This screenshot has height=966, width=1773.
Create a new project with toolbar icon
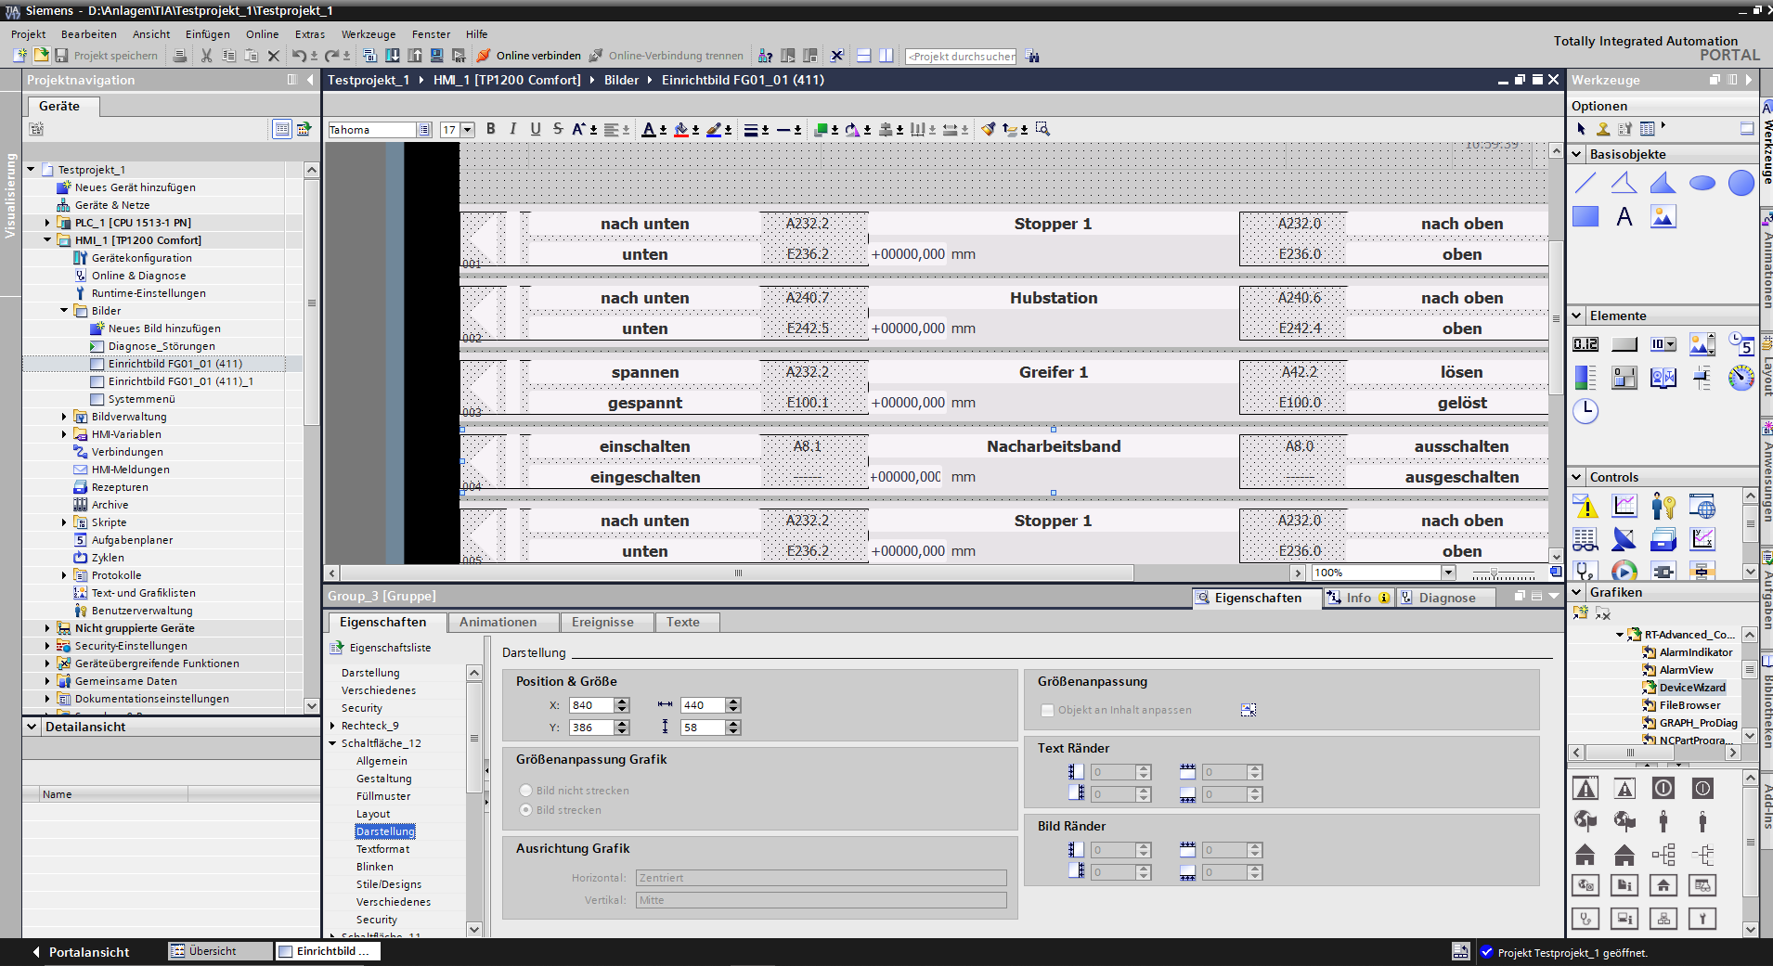click(20, 56)
